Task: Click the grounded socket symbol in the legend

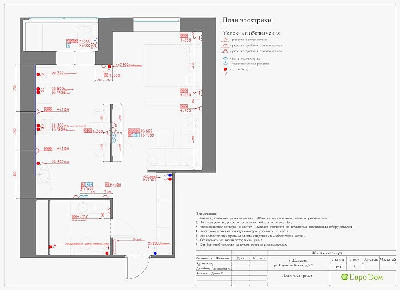Action: click(225, 40)
